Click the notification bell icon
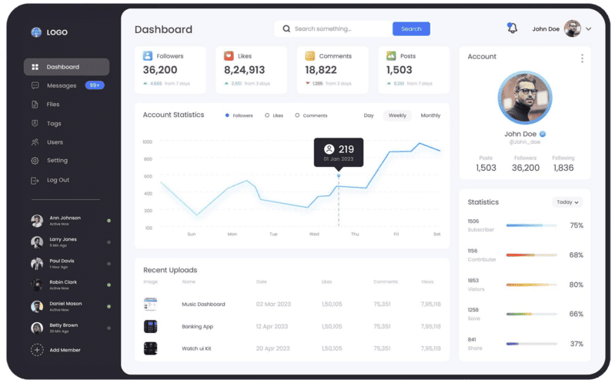The height and width of the screenshot is (383, 615). (512, 28)
